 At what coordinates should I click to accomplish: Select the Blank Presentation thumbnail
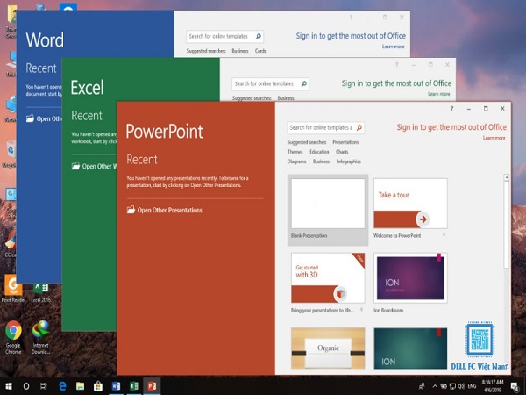[328, 204]
